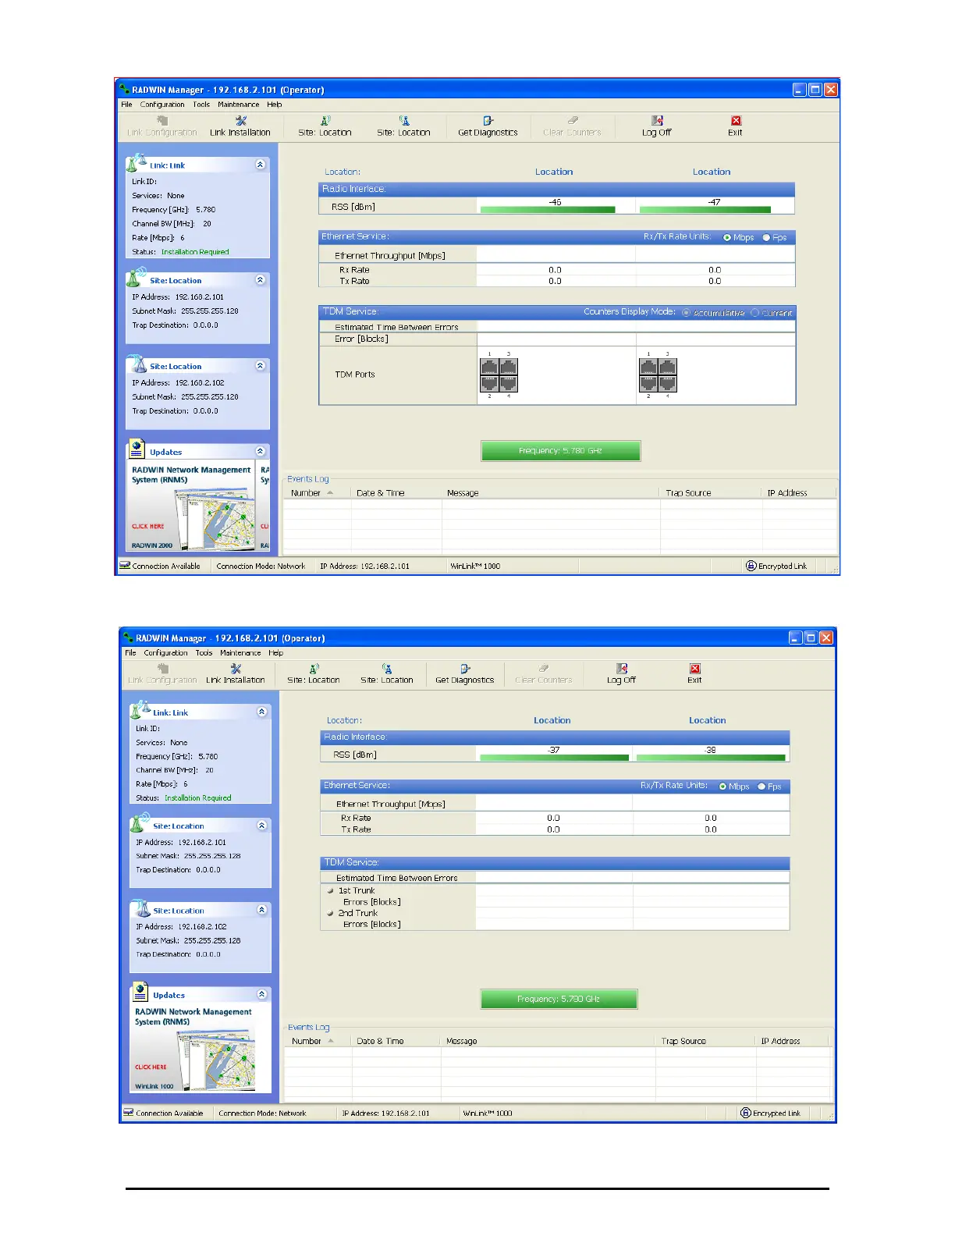Open Help menu in lower window
The width and height of the screenshot is (955, 1236).
(x=276, y=653)
